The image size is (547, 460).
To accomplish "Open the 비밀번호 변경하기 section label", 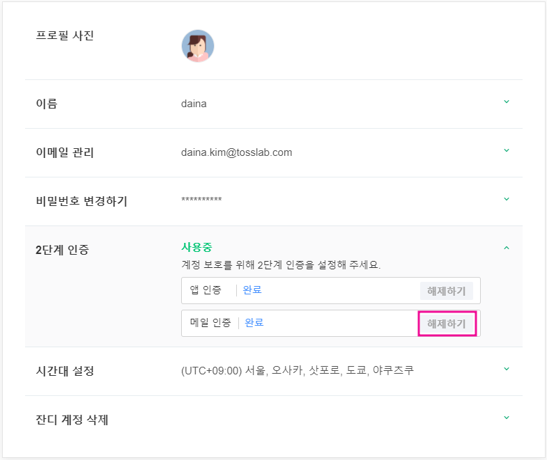I will click(x=82, y=201).
